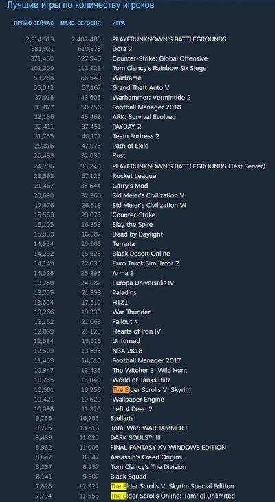Open The Witcher 3: Wild Hunt
The image size is (275, 502).
[x=149, y=370]
